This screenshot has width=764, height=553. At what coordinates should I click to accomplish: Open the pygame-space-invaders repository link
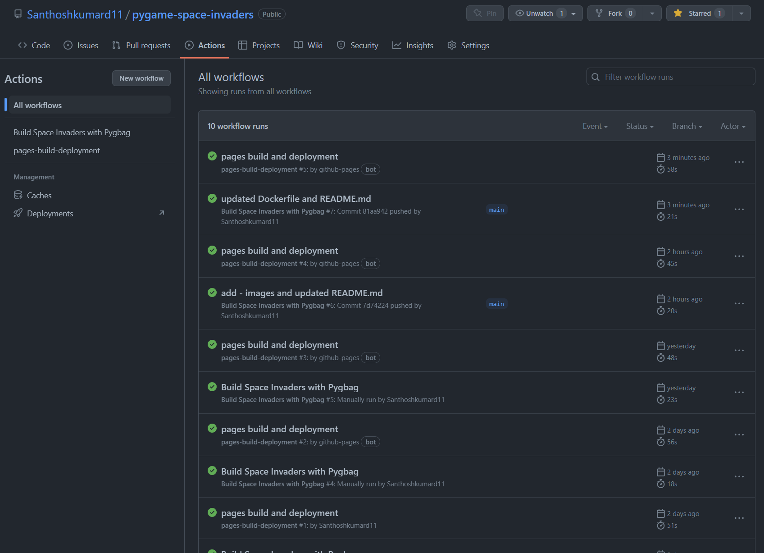coord(193,14)
